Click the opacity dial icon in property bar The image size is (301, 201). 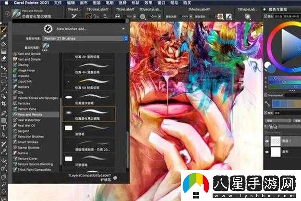click(143, 16)
